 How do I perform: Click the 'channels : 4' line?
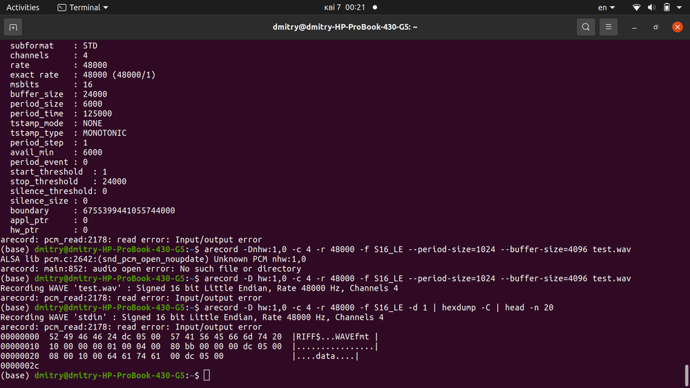[49, 55]
